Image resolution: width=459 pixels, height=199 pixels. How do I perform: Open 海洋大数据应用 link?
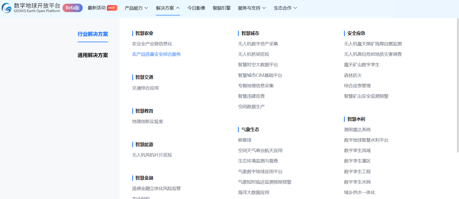(253, 193)
